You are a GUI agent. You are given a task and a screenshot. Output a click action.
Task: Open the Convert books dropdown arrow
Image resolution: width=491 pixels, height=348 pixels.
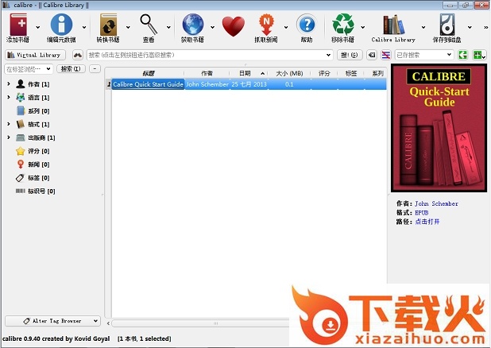pyautogui.click(x=128, y=28)
